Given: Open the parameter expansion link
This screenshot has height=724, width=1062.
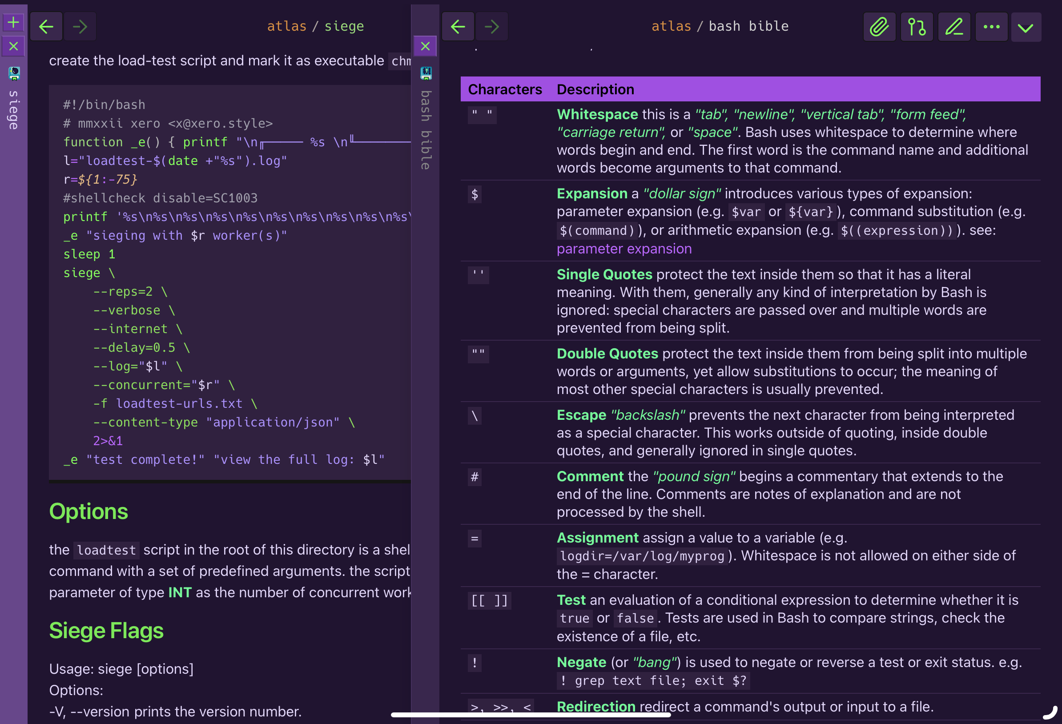Looking at the screenshot, I should (x=624, y=249).
